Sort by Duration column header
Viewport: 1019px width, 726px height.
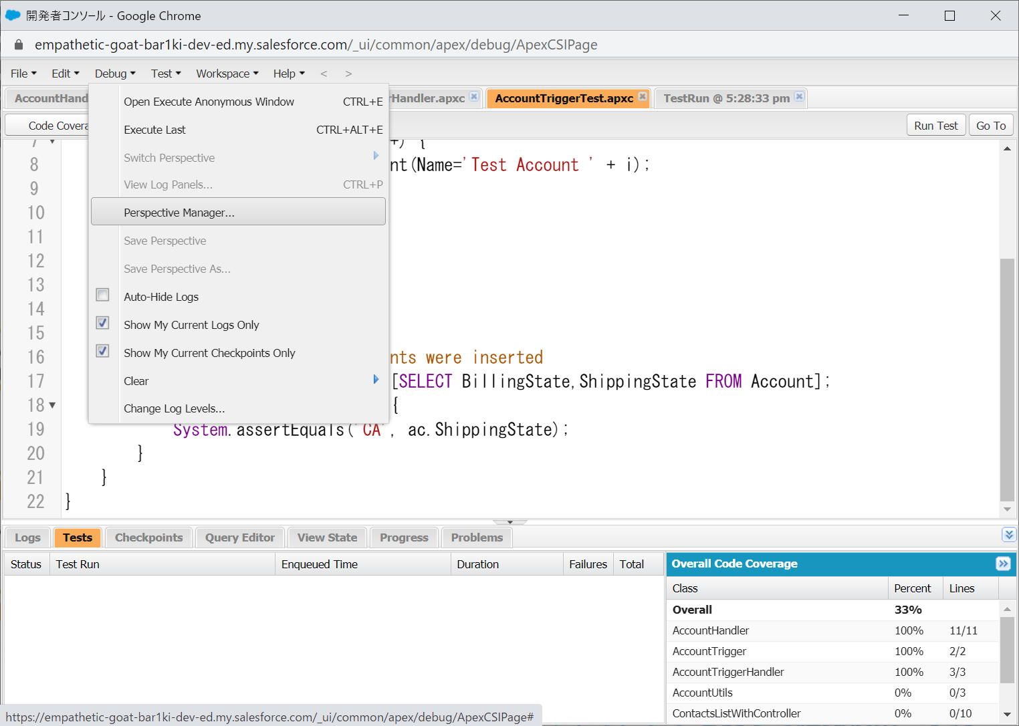tap(507, 564)
